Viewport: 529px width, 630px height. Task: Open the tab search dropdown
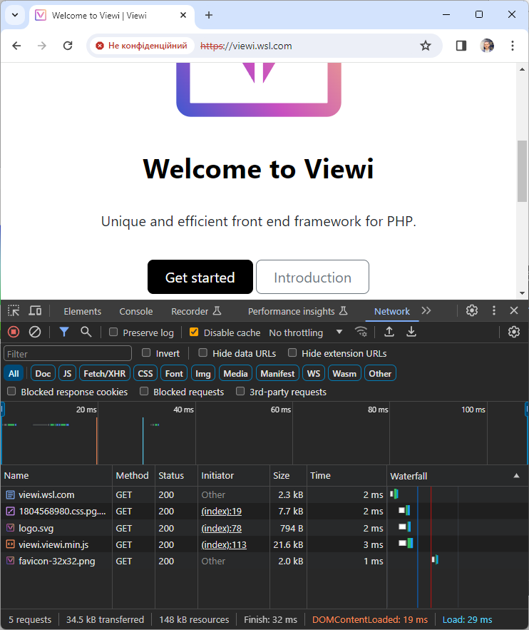(x=15, y=15)
